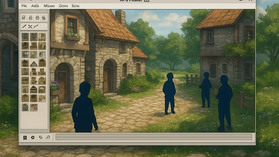Pick the middle tile in the top palette row
The height and width of the screenshot is (157, 279).
click(x=34, y=37)
